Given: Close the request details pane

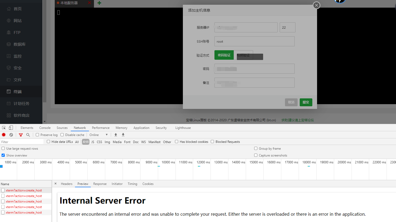Looking at the screenshot, I should [56, 184].
